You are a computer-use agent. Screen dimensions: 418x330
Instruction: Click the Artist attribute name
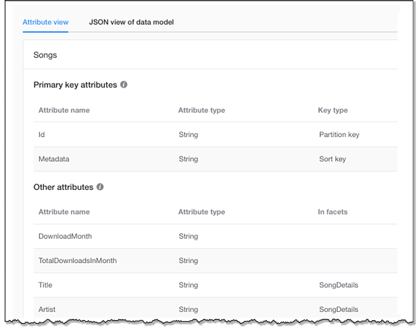47,309
